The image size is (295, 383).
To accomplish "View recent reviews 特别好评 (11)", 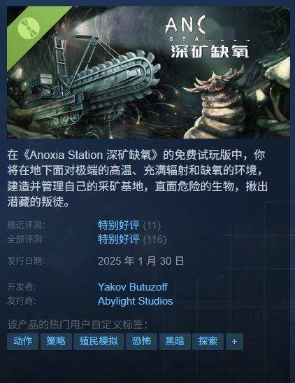I will pyautogui.click(x=129, y=225).
